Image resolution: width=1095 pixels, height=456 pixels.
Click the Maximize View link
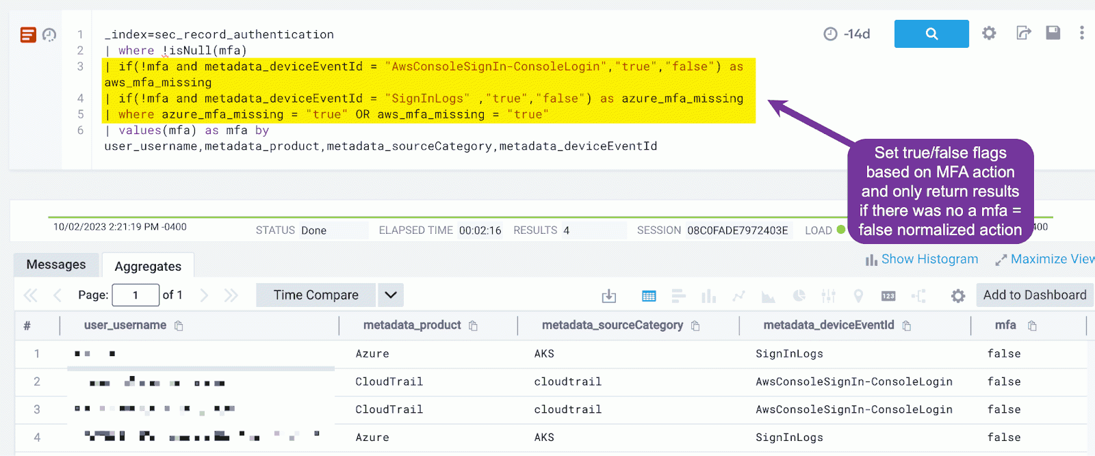(1046, 259)
